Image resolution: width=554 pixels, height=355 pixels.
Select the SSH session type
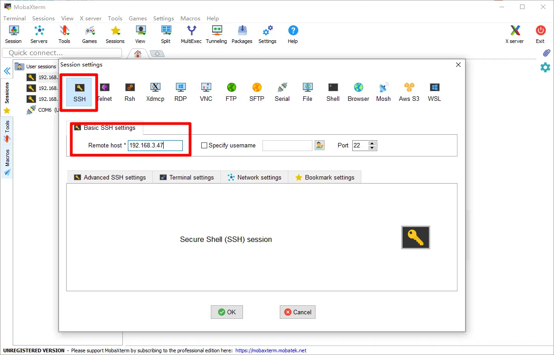click(79, 92)
